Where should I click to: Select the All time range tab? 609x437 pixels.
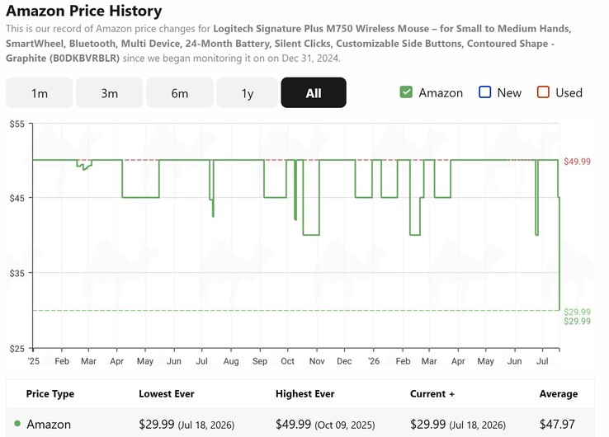coord(314,92)
